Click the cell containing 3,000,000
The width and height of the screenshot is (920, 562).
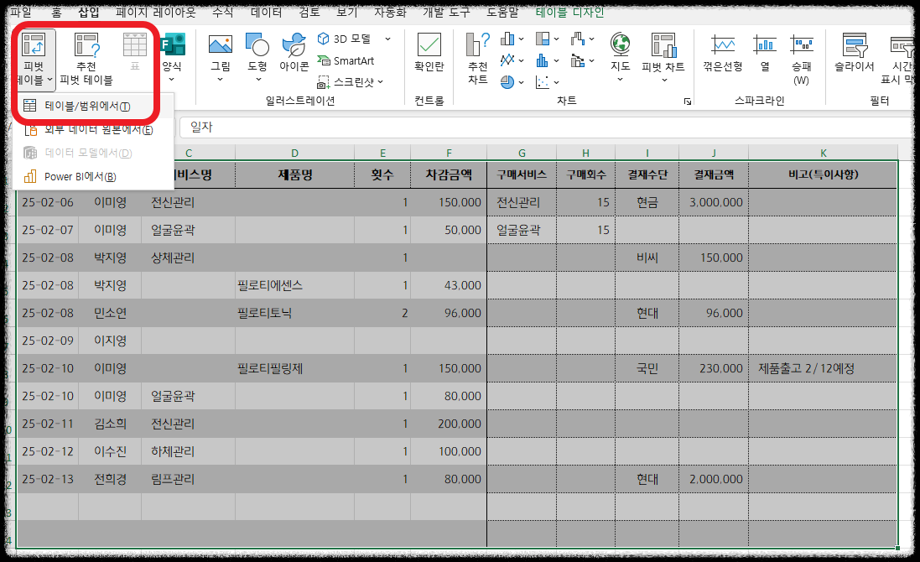click(714, 202)
